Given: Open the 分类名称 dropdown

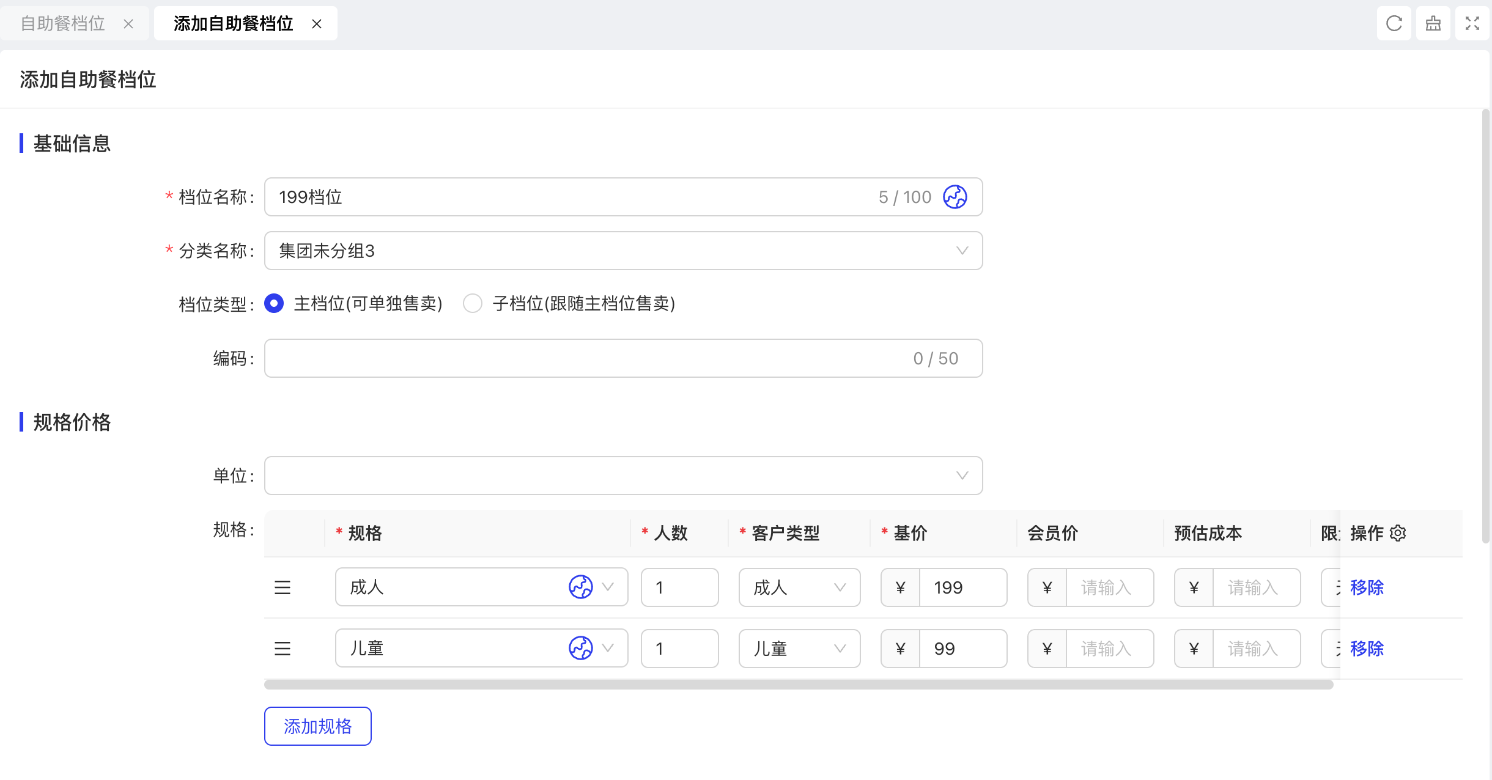Looking at the screenshot, I should point(622,251).
